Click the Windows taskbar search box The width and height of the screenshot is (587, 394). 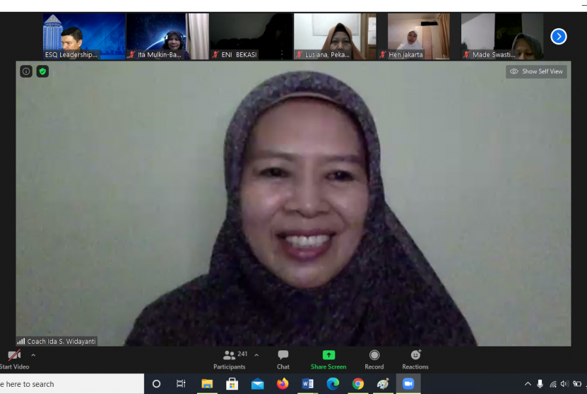click(72, 384)
